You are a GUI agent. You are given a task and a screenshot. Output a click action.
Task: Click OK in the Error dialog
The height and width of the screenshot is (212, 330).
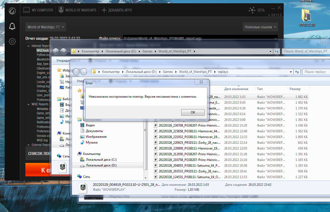pyautogui.click(x=193, y=112)
